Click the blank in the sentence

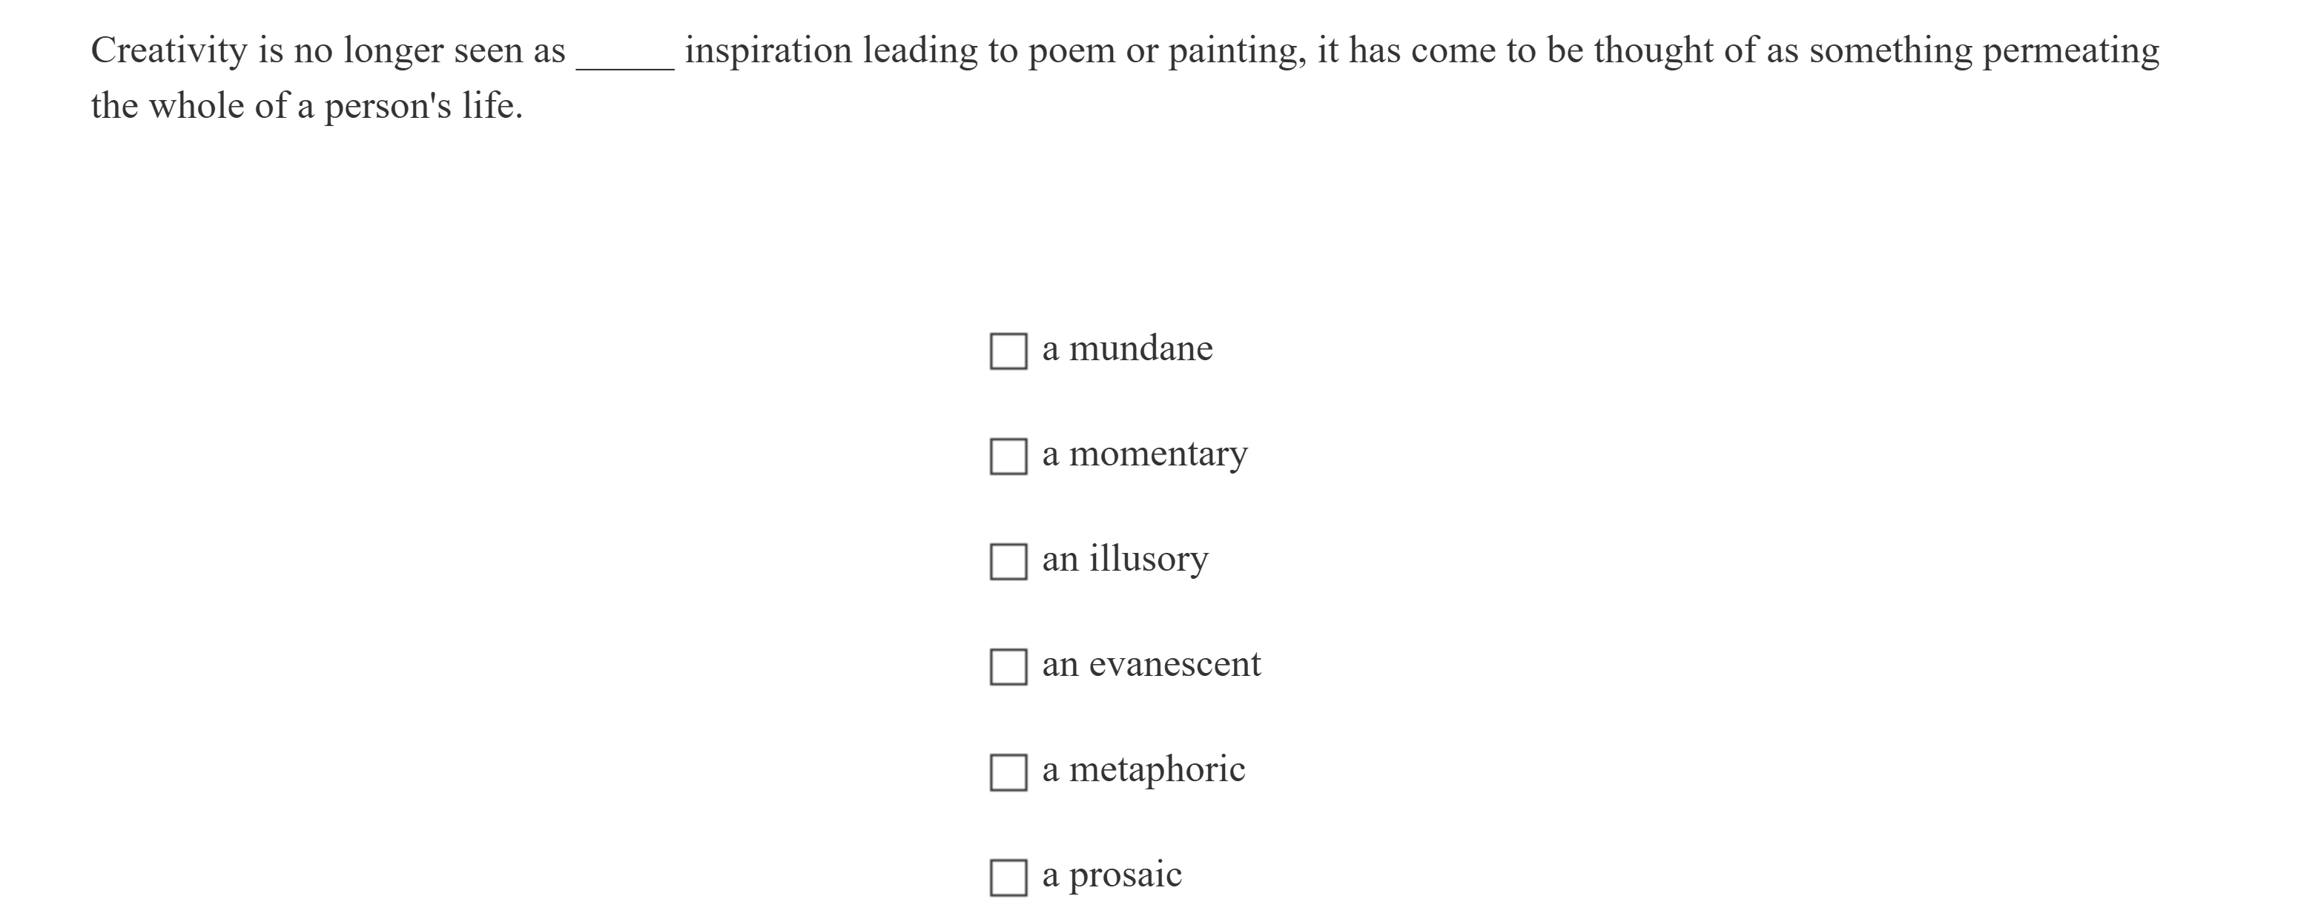pos(624,54)
